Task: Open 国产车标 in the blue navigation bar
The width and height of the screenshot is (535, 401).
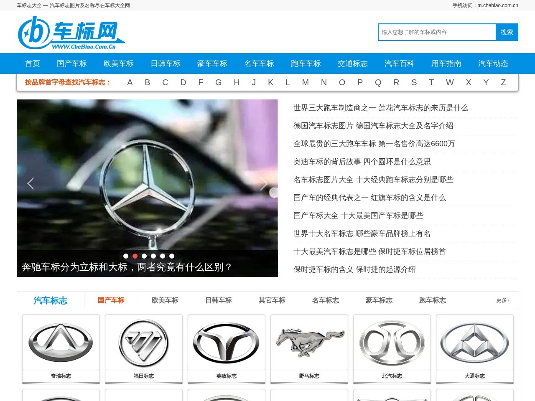Action: pos(72,63)
